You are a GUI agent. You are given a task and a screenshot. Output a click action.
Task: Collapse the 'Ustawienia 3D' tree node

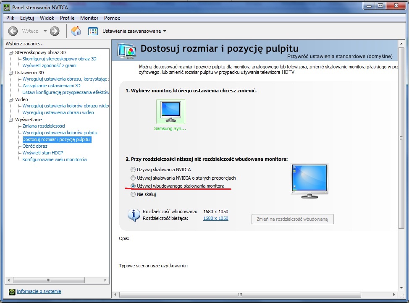(10, 73)
